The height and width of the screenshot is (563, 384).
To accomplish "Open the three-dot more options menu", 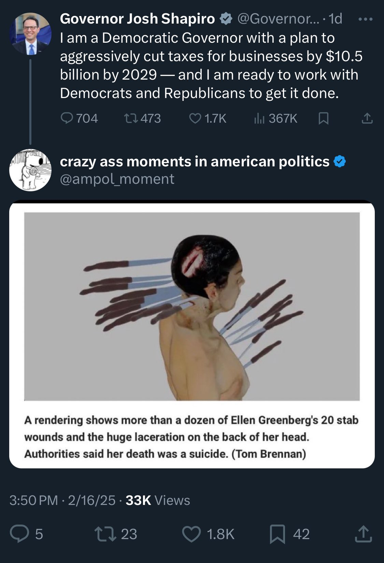I will (366, 20).
